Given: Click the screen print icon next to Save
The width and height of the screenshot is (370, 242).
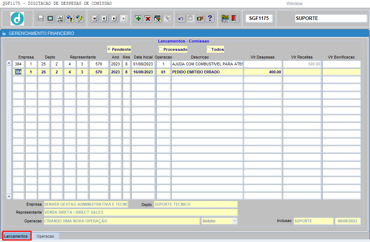Looking at the screenshot, I should pyautogui.click(x=50, y=19).
